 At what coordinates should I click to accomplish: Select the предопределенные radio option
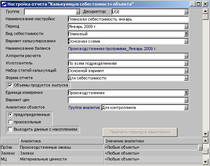(10, 114)
